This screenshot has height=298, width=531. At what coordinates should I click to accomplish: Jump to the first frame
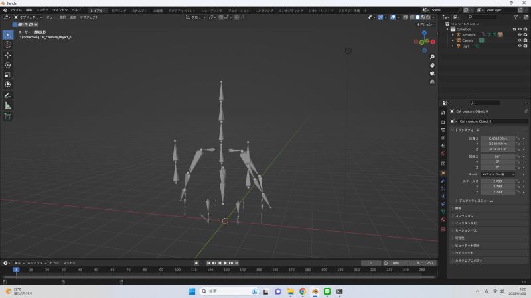point(208,263)
